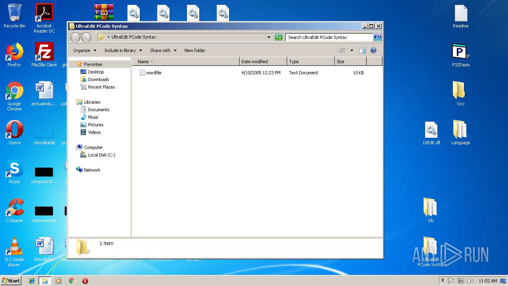Select the fifeedback Word document icon
This screenshot has width=508, height=286.
(44, 249)
